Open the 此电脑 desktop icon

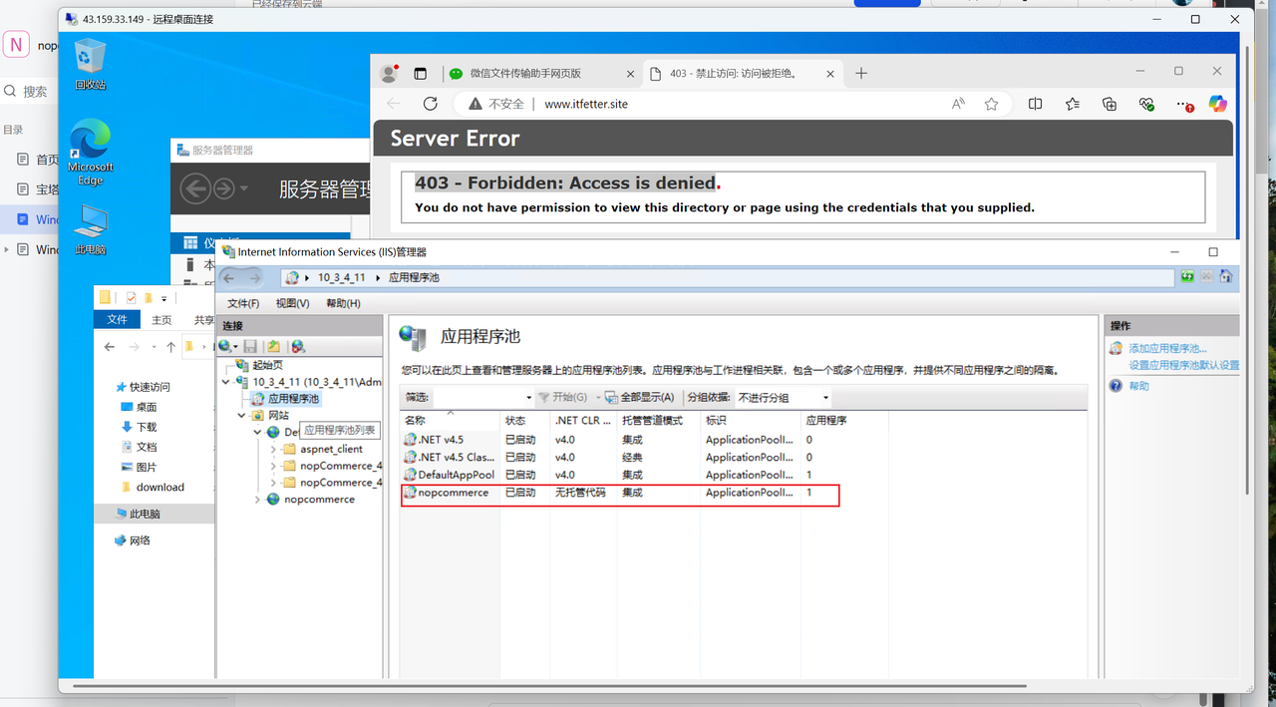(90, 229)
